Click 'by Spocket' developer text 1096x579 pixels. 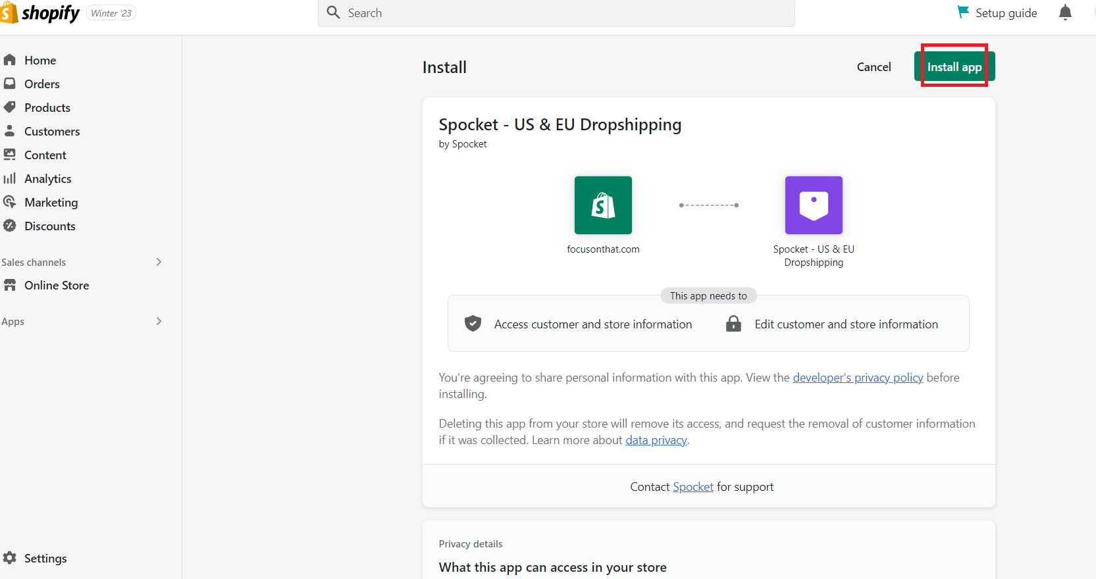[x=463, y=143]
